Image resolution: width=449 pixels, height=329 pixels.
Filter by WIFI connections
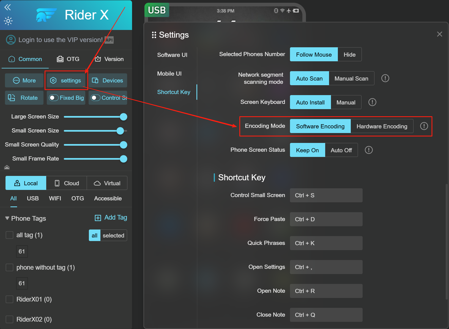(55, 198)
